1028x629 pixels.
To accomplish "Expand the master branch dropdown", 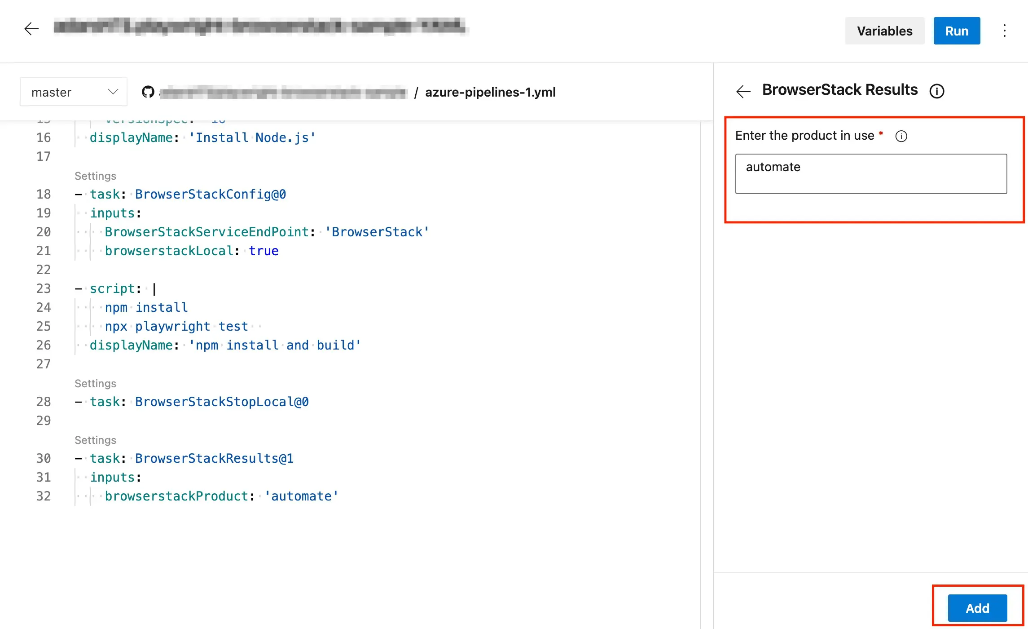I will [x=74, y=92].
